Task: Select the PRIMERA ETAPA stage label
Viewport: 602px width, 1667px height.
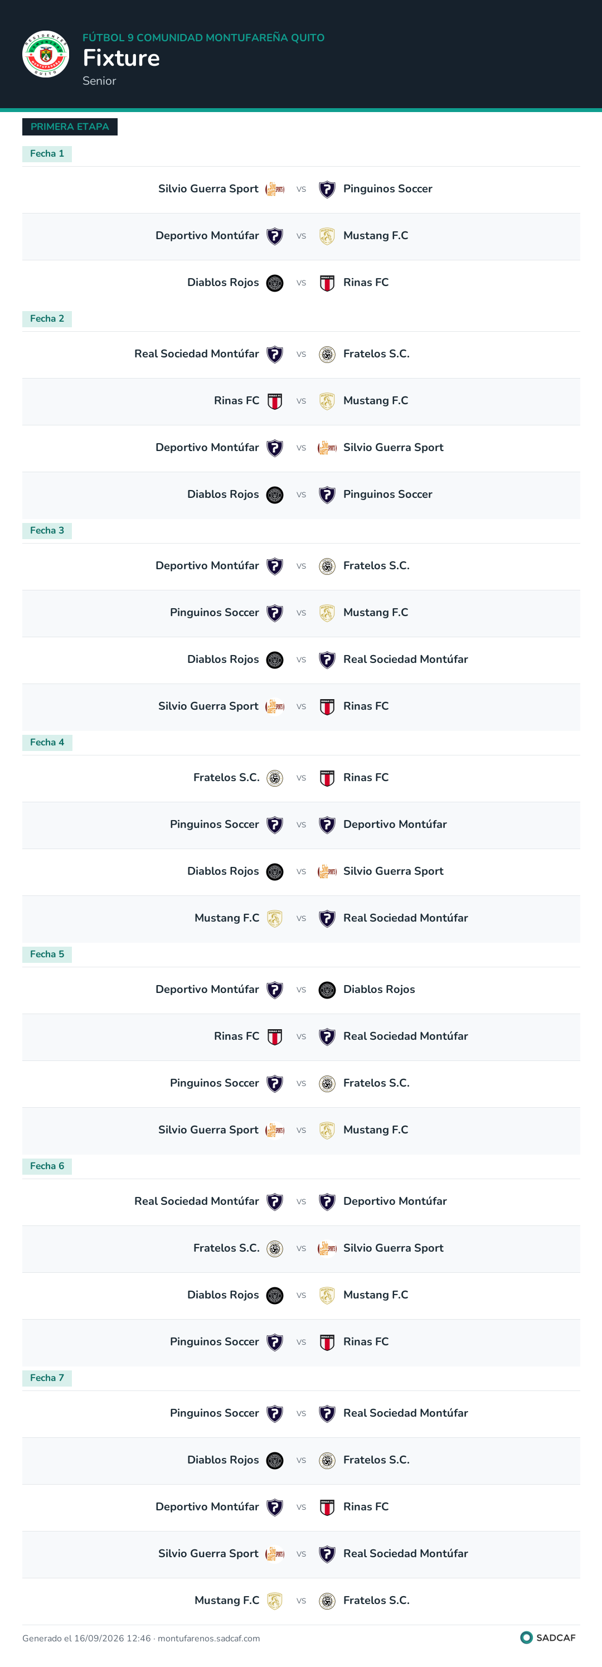Action: tap(70, 127)
